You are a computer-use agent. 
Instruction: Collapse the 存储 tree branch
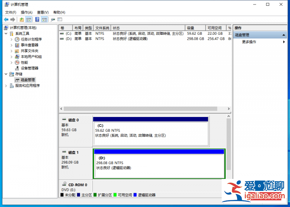6,74
